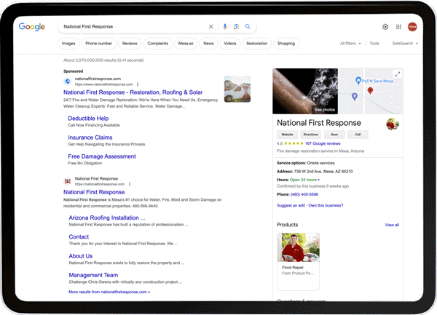
Task: Click Pull N Save Mesa map marker
Action: pos(358,81)
